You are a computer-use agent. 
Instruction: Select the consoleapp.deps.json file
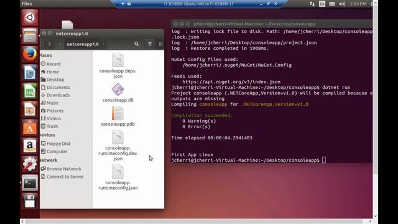click(118, 66)
